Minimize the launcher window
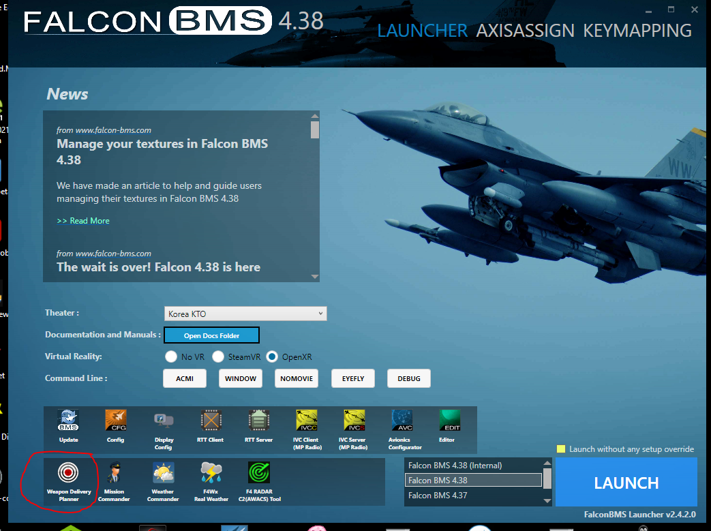Screen dimensions: 711x531 point(648,10)
